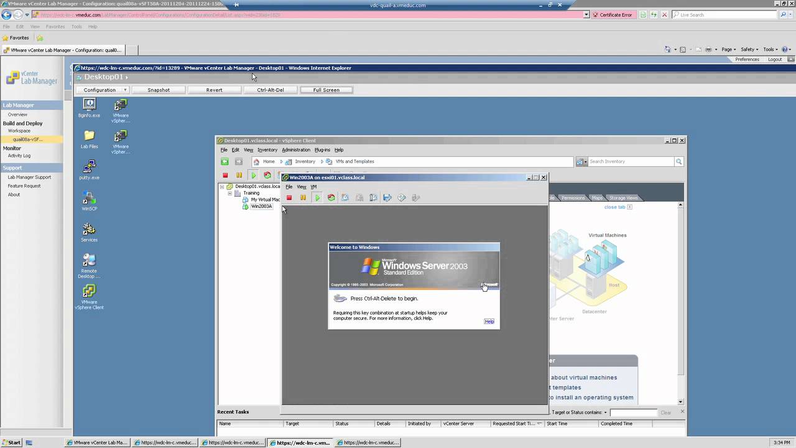Click the close tab link
This screenshot has width=796, height=448.
click(x=614, y=207)
